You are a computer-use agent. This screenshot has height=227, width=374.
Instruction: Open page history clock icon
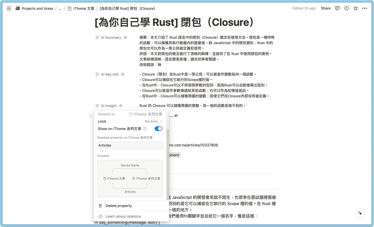pos(347,8)
